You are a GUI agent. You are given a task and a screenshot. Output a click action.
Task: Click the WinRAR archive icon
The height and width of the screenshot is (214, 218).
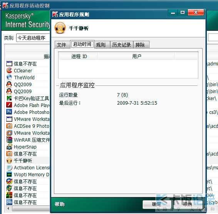pos(9,140)
